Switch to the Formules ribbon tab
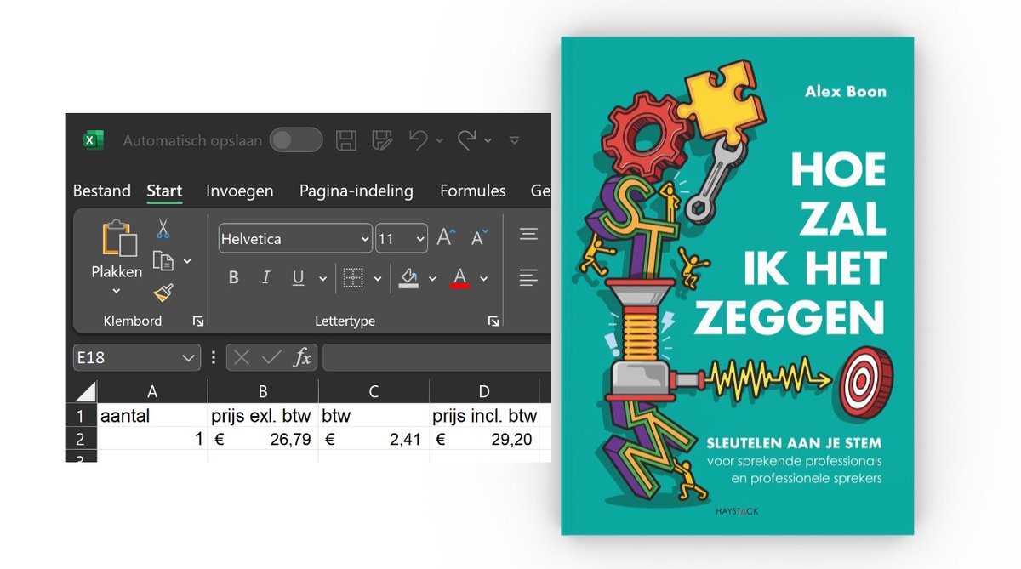This screenshot has width=1021, height=569. click(x=473, y=191)
